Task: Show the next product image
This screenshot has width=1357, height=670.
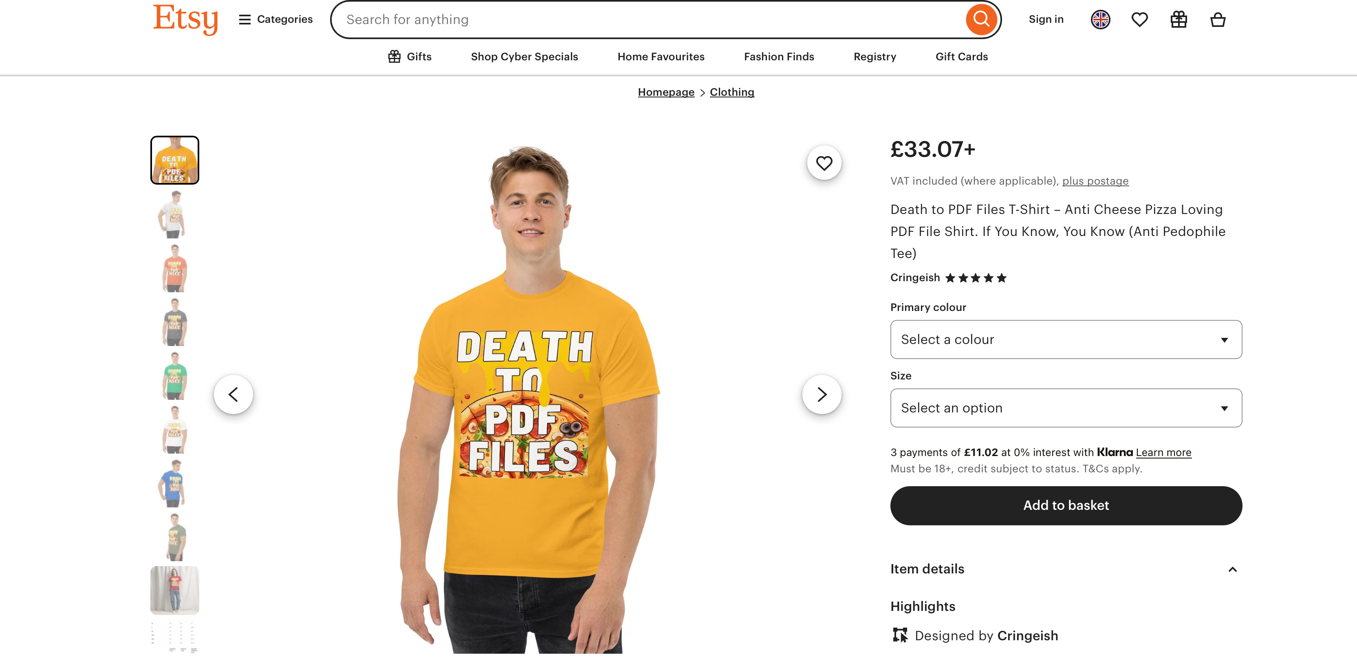Action: pos(821,395)
